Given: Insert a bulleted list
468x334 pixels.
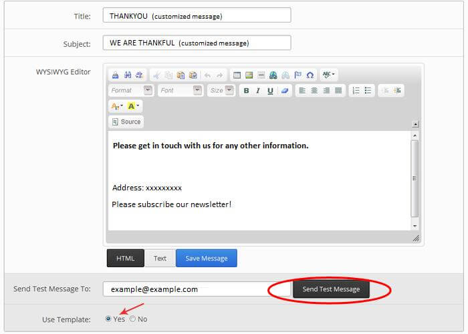Looking at the screenshot, I should coord(368,91).
